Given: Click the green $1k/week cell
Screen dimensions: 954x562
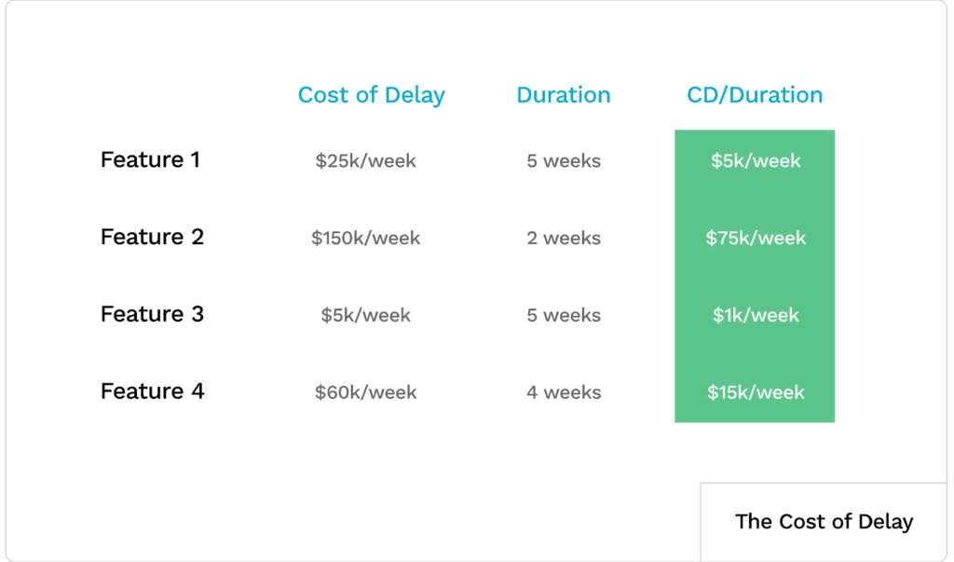Looking at the screenshot, I should (755, 316).
